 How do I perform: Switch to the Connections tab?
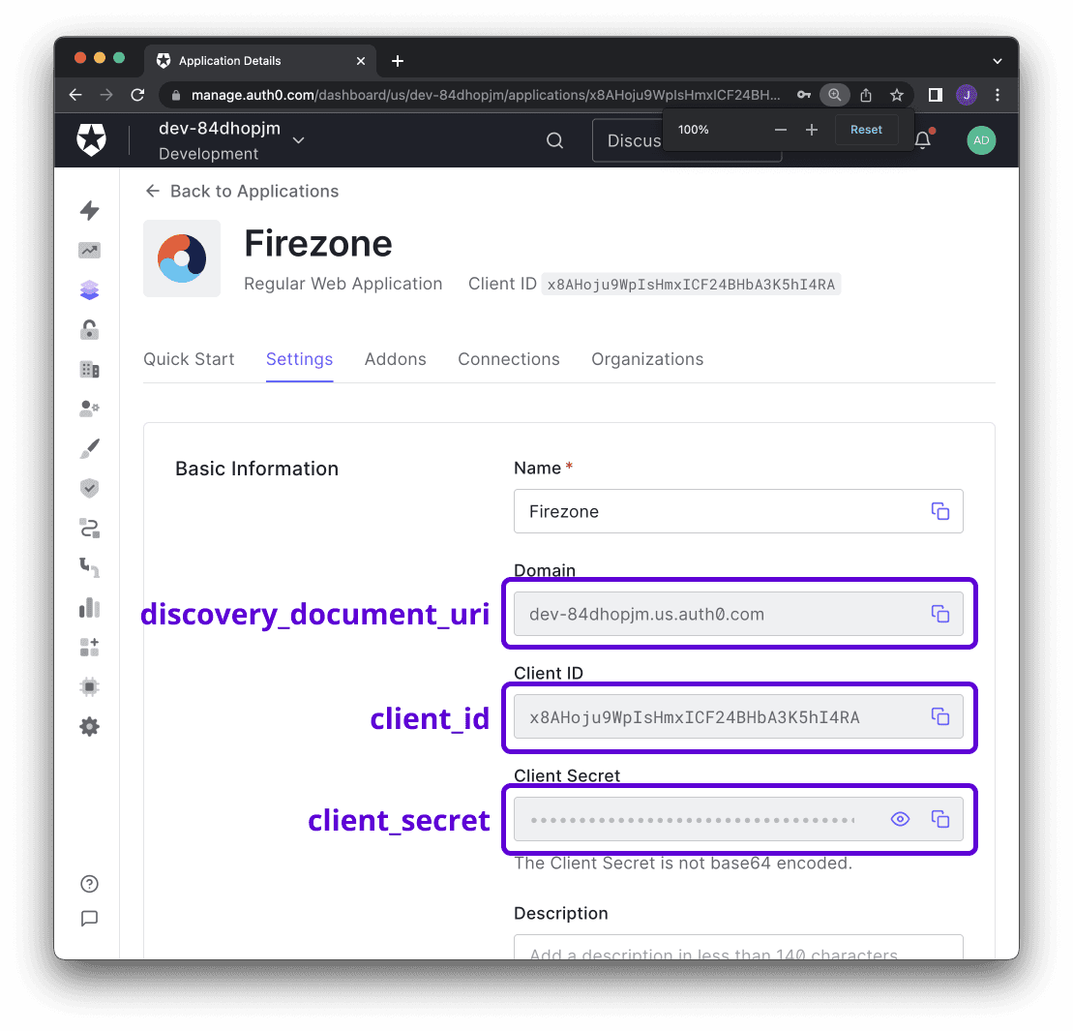508,359
